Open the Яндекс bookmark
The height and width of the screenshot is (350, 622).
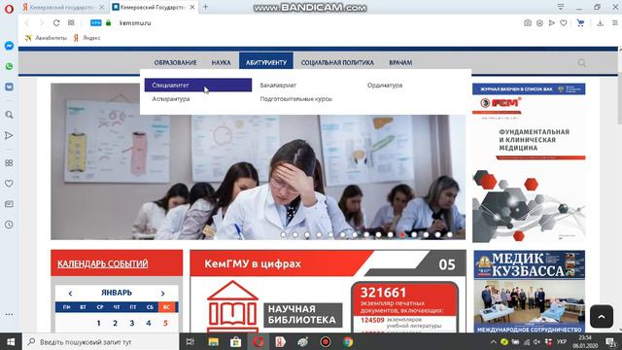(86, 38)
